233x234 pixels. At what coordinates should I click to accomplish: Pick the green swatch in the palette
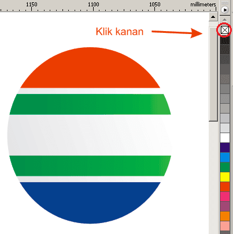(x=225, y=167)
